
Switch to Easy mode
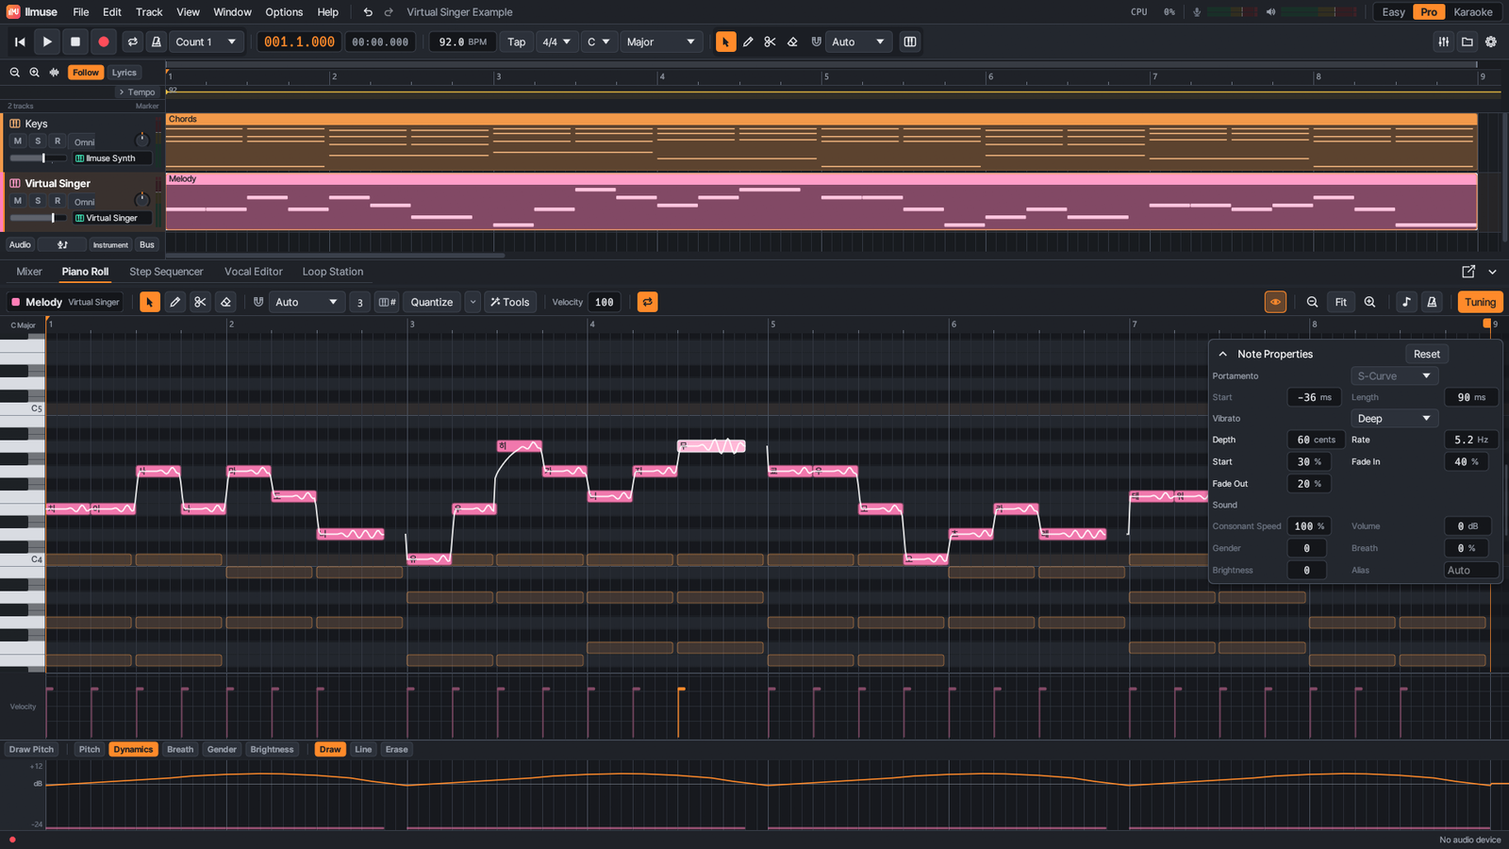coord(1393,12)
